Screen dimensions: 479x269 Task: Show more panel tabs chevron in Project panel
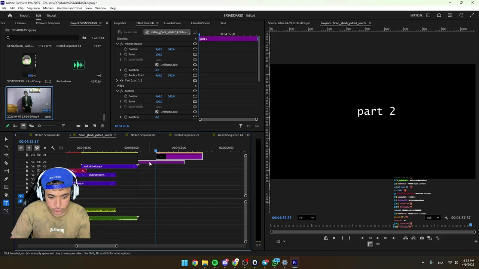coord(107,23)
